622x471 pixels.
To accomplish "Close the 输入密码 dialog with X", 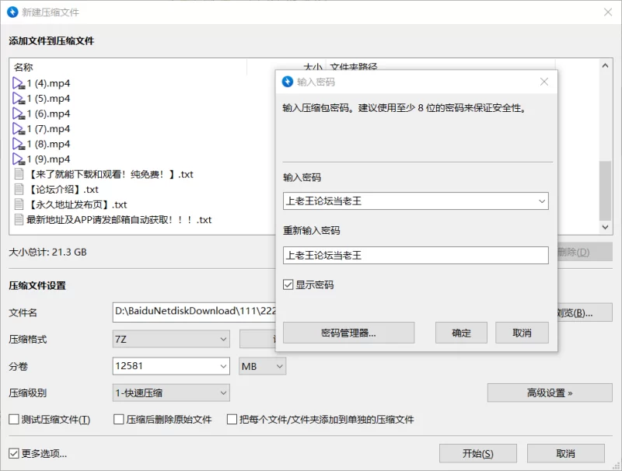I will (543, 82).
